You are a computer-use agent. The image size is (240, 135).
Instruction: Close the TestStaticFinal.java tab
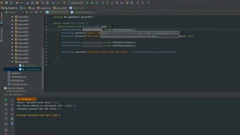pos(94,12)
